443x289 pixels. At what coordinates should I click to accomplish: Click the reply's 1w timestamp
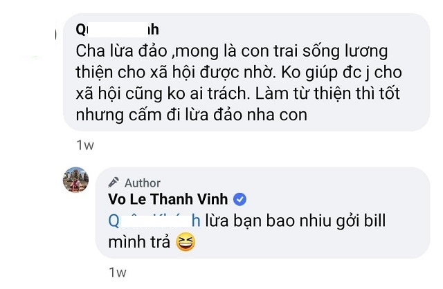(118, 274)
